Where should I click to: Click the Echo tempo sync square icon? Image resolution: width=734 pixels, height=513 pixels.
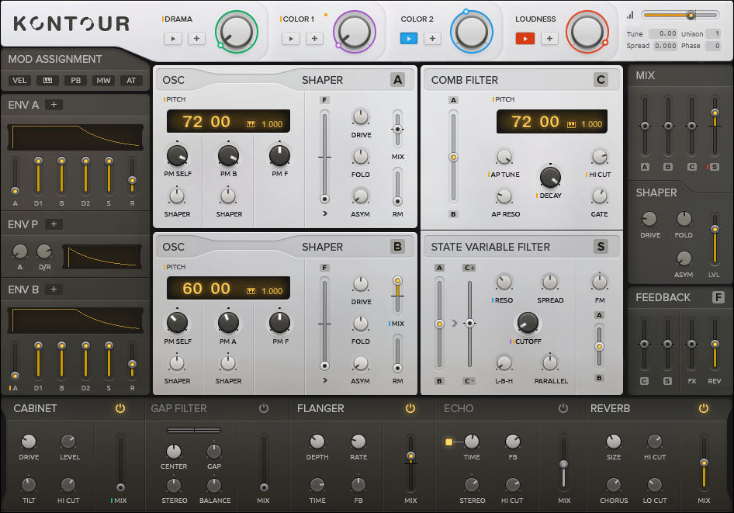click(448, 442)
